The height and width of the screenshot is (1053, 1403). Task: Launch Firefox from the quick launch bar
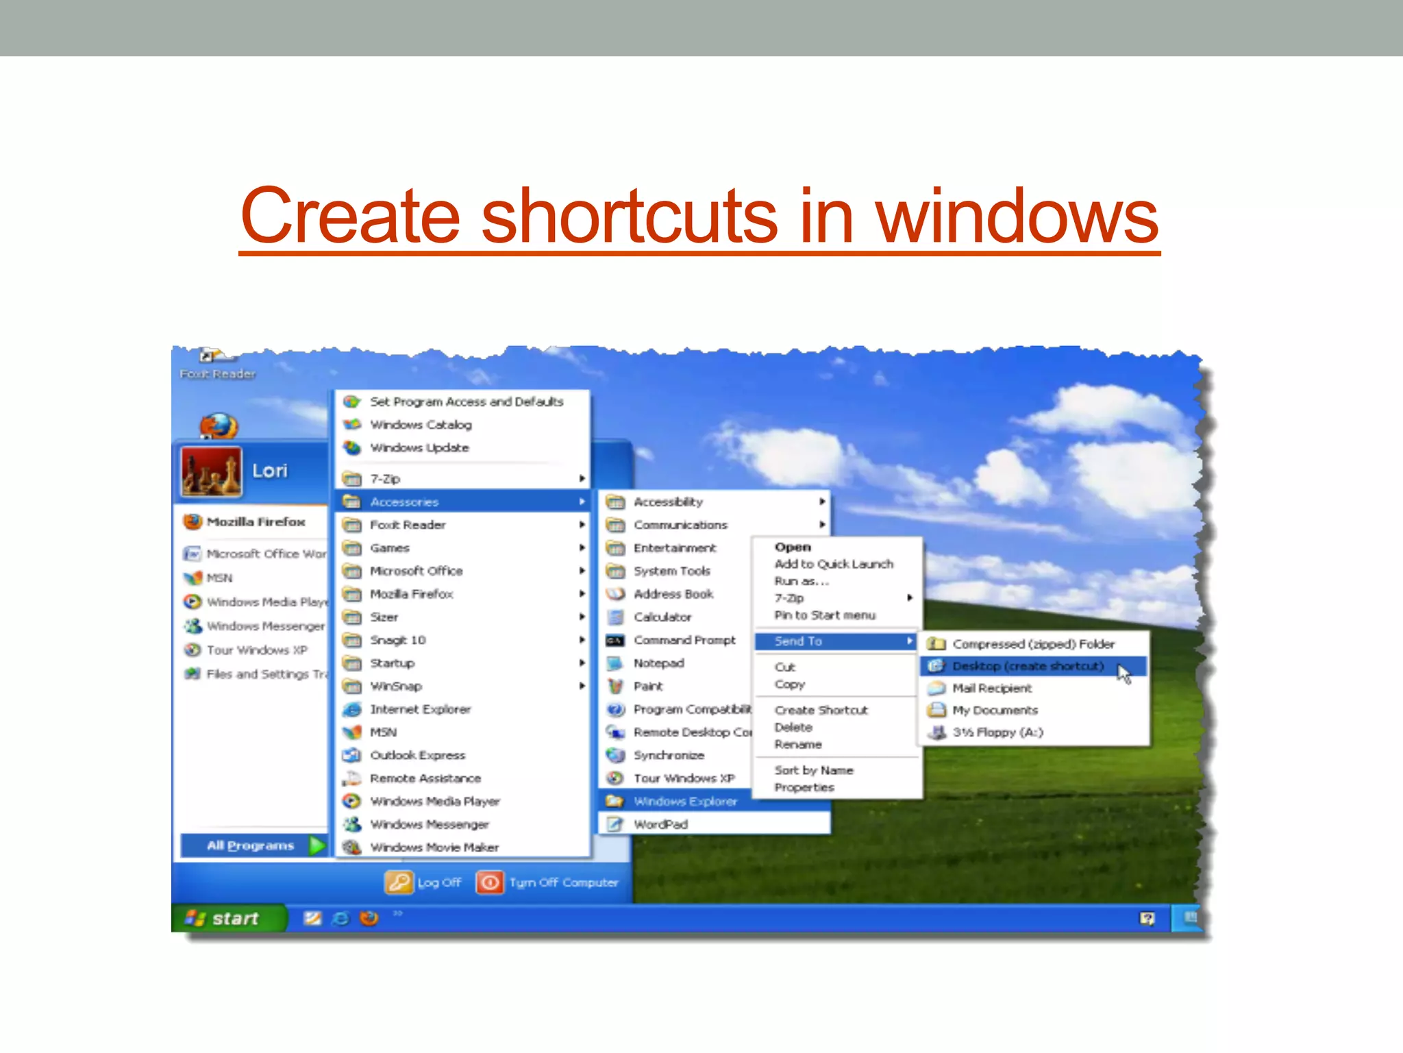(369, 918)
